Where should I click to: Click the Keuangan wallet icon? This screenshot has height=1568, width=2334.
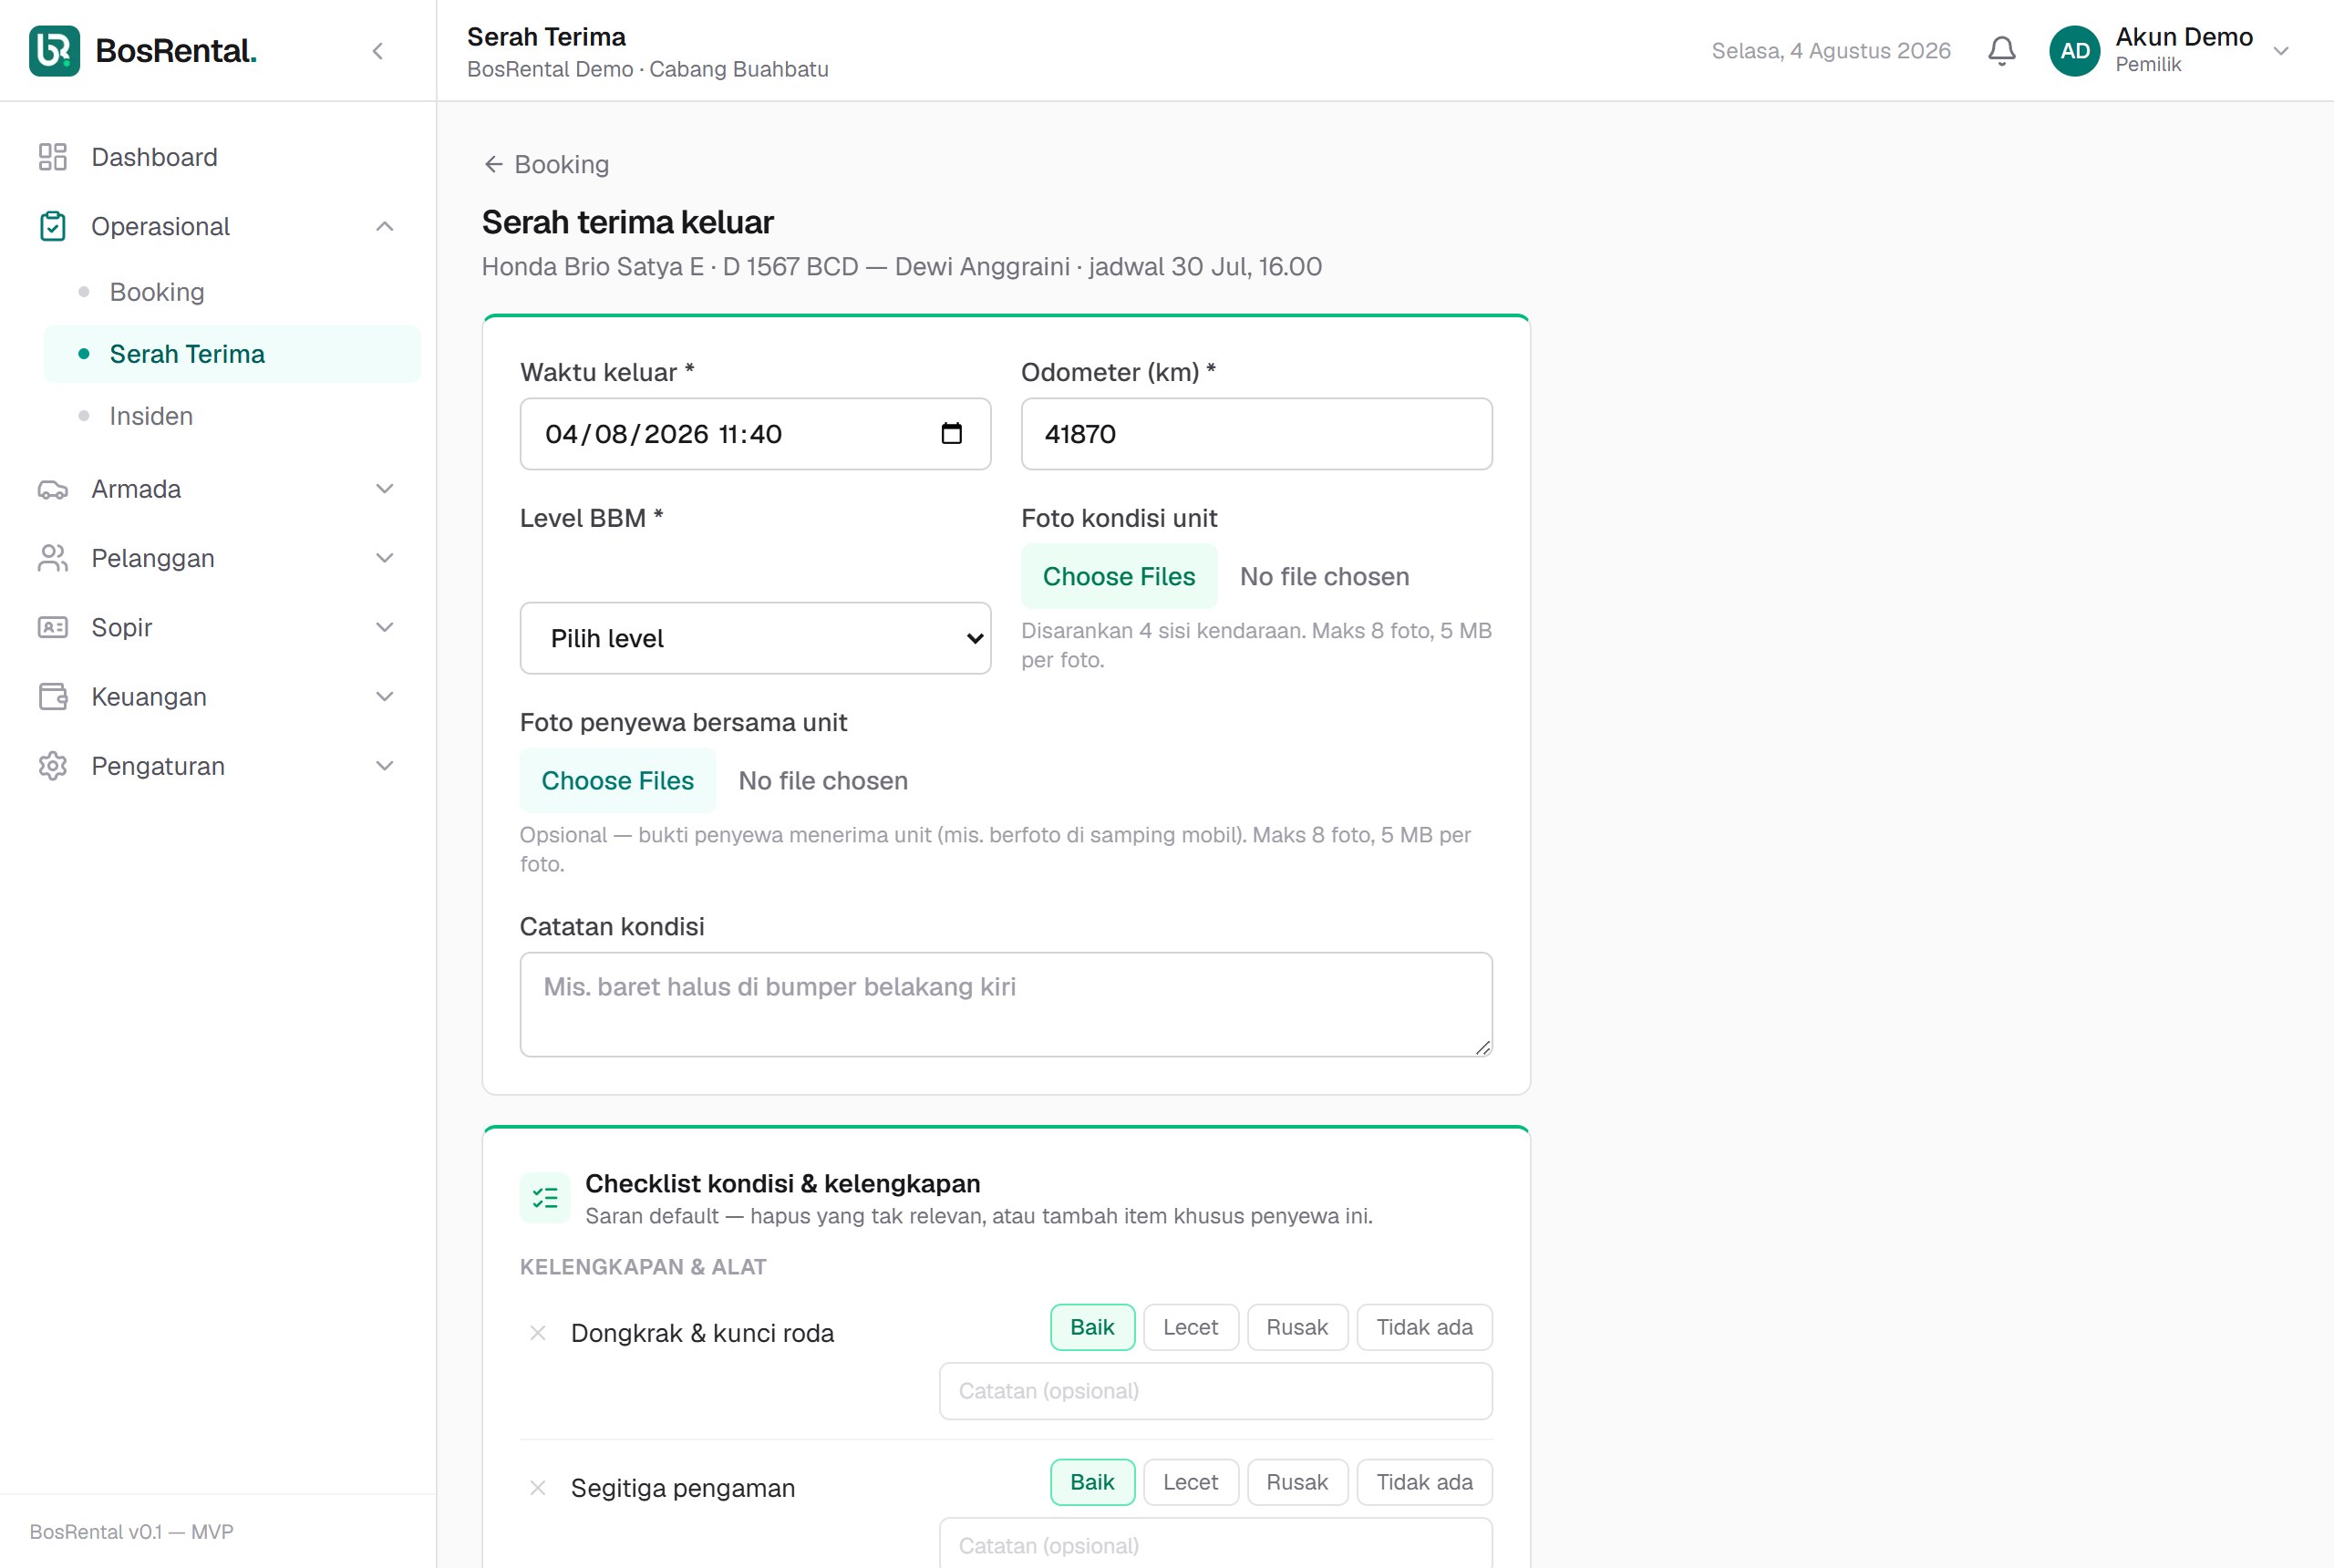point(53,697)
